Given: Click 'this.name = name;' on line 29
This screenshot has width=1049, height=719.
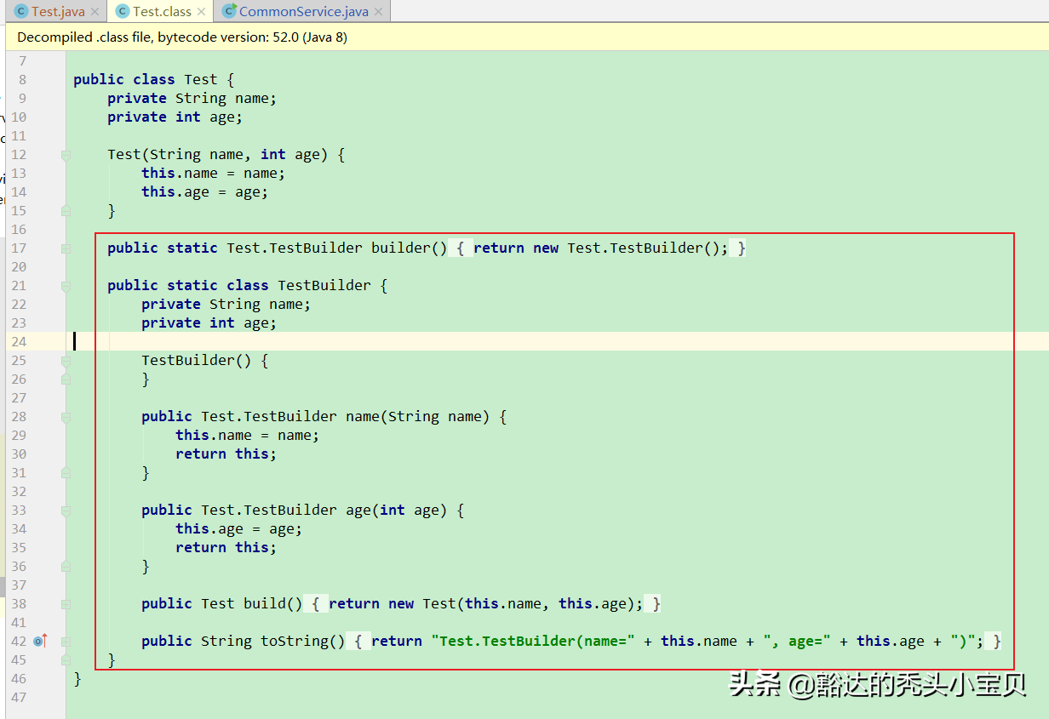Looking at the screenshot, I should tap(248, 436).
